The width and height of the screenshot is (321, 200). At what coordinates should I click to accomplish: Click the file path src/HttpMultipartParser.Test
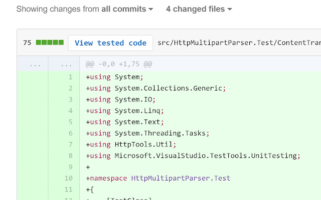tap(239, 42)
